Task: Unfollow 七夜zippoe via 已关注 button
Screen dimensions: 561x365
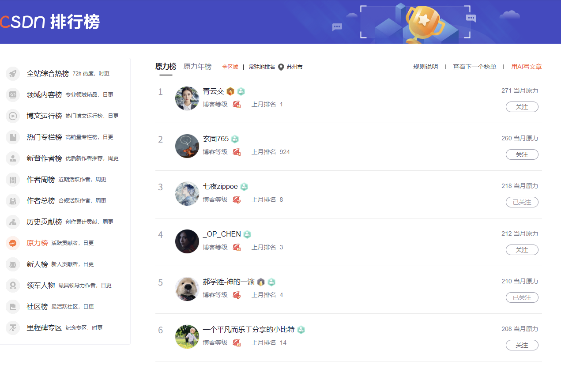Action: 522,202
